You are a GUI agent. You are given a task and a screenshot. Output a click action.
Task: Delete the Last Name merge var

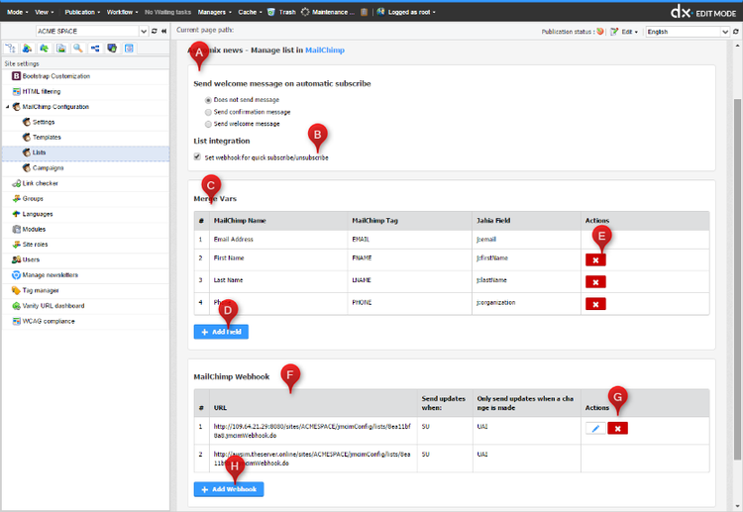[x=595, y=282]
